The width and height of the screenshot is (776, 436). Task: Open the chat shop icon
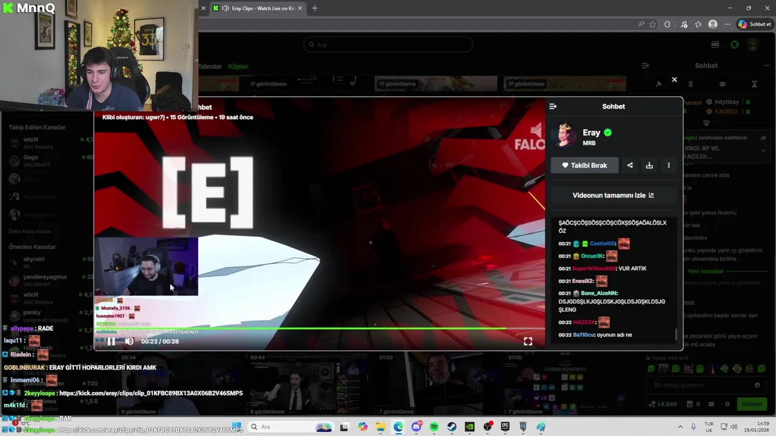coord(690,404)
